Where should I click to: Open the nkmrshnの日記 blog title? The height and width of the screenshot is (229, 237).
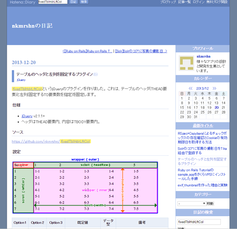tap(32, 26)
